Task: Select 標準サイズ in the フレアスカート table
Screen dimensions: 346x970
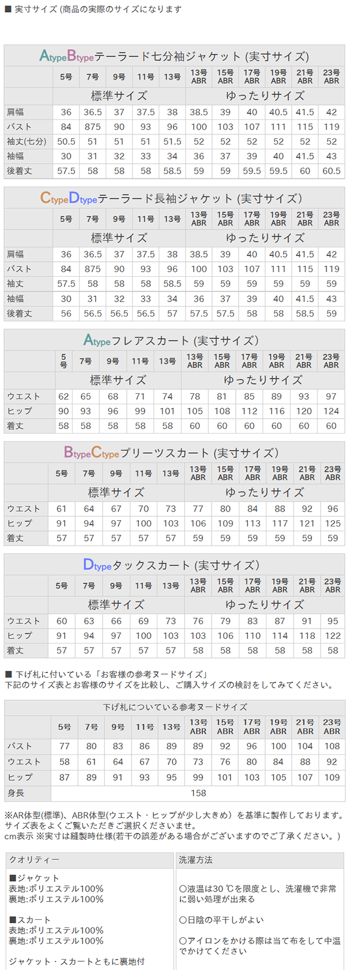Action: (118, 380)
